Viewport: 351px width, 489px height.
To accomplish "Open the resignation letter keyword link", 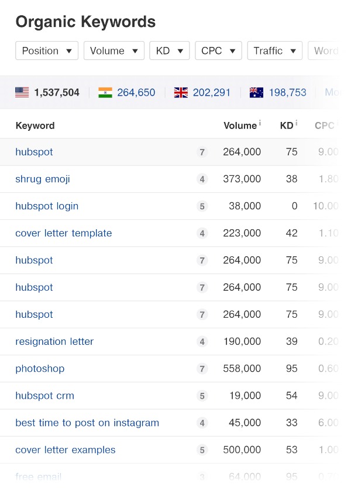I will [x=54, y=341].
